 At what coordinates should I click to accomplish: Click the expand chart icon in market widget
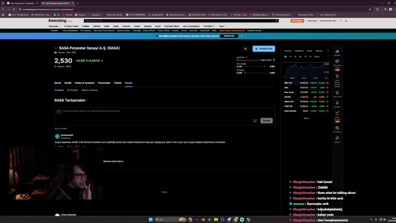328,57
